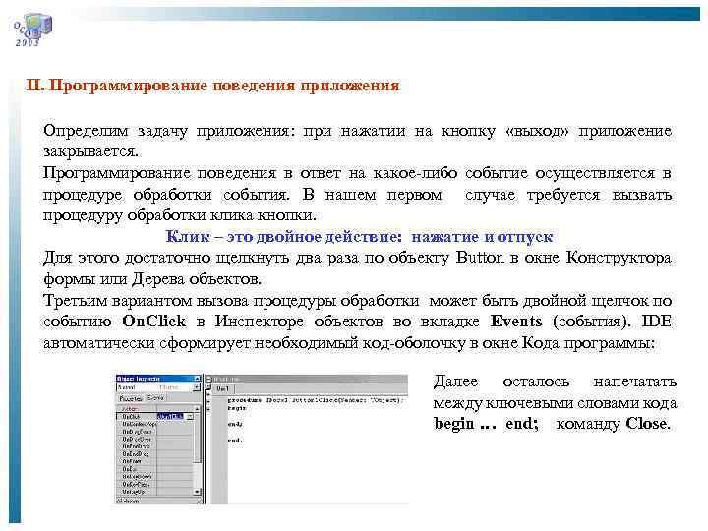708x531 pixels.
Task: Click the events list scroll-up arrow
Action: click(197, 409)
